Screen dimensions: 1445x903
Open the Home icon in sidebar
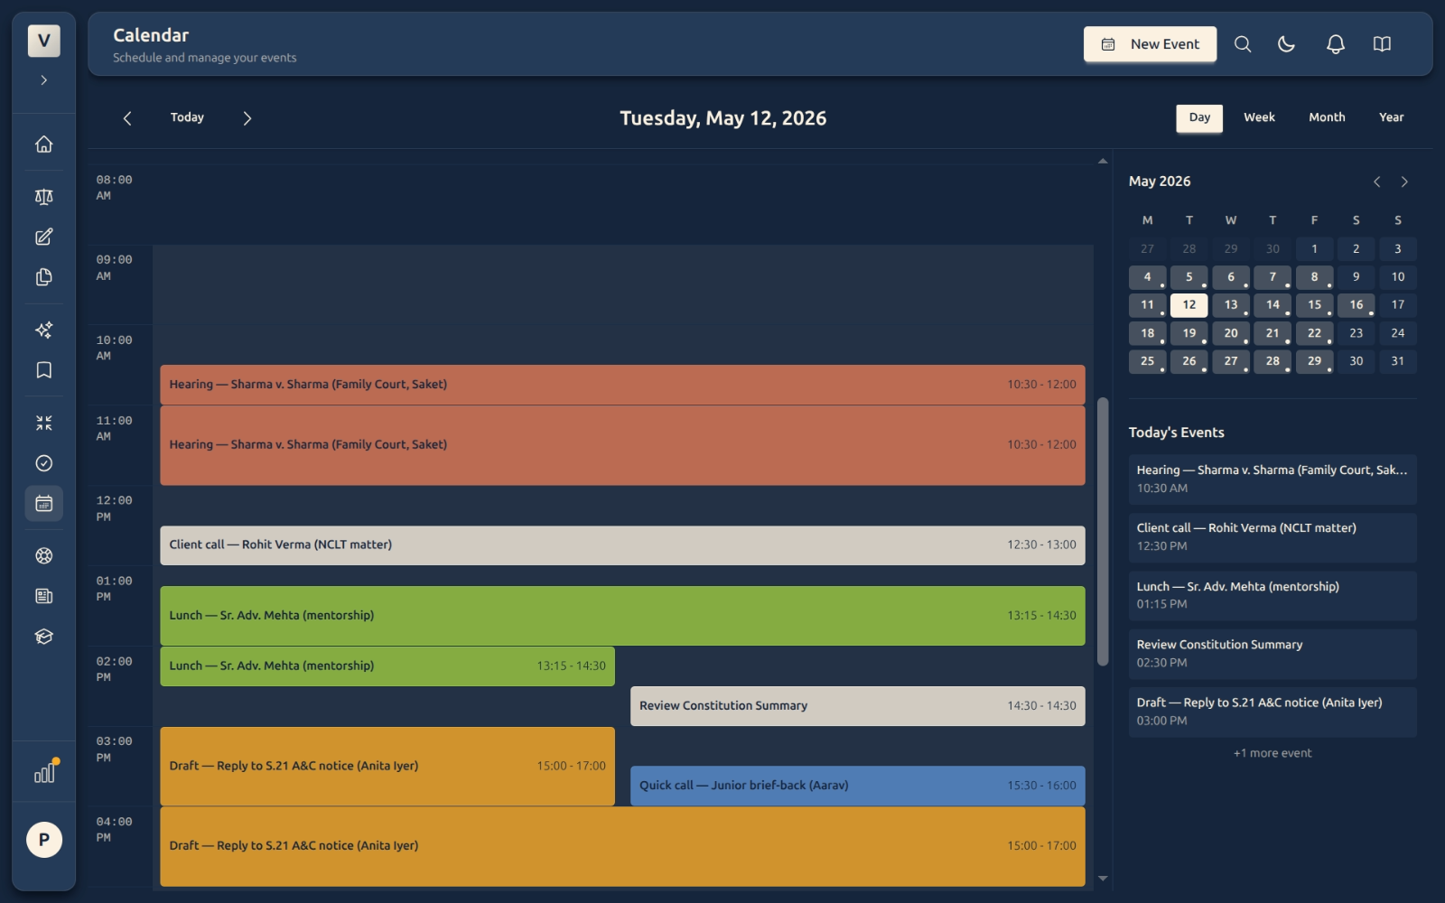(x=43, y=144)
